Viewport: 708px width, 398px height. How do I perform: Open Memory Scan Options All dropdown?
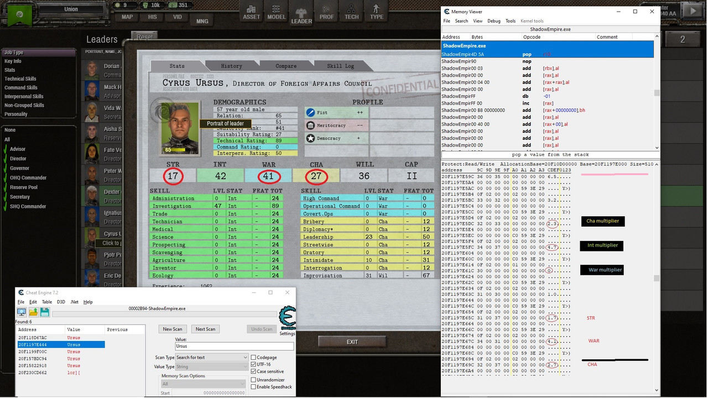203,384
